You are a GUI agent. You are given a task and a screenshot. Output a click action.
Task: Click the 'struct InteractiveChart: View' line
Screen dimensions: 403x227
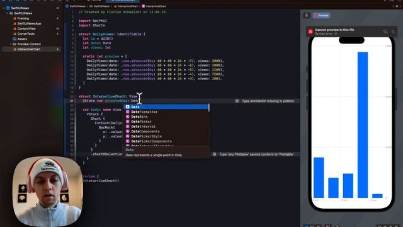(x=108, y=96)
